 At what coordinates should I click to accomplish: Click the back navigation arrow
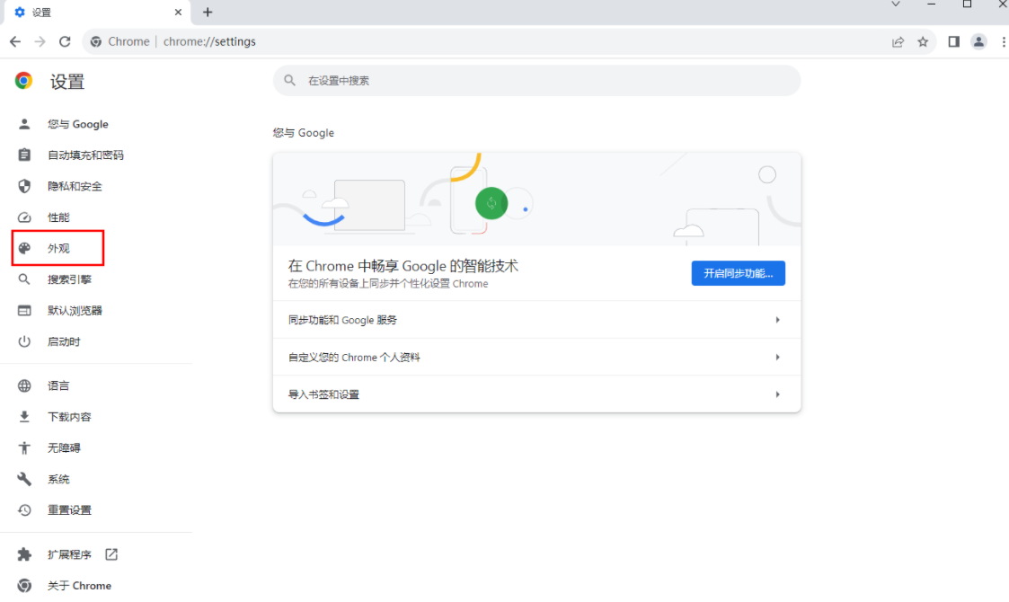(15, 42)
